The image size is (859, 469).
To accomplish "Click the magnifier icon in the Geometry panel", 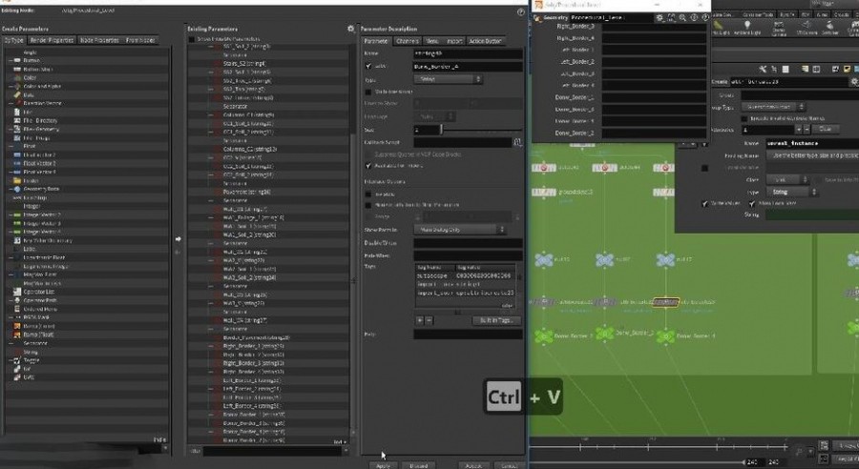I will click(x=682, y=18).
